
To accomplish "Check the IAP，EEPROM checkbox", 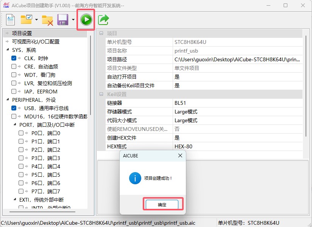I will pos(14,92).
